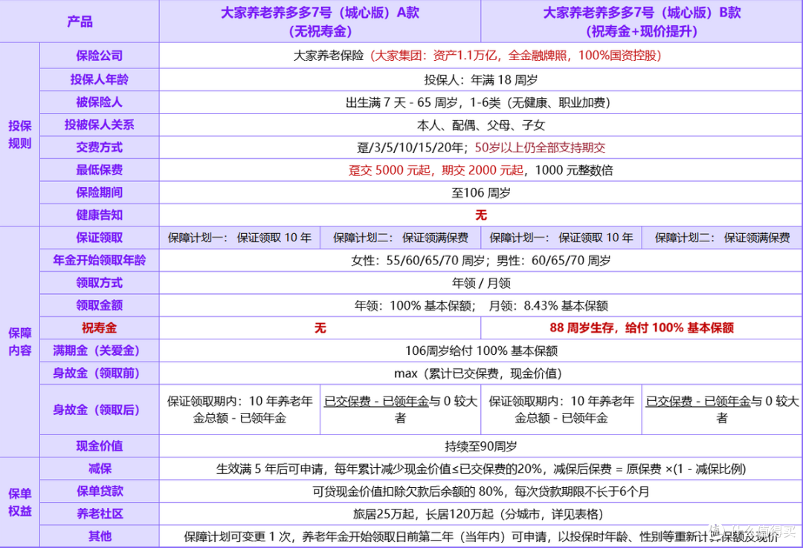Click the 身故金(领取后) row label
803x548 pixels.
point(100,410)
